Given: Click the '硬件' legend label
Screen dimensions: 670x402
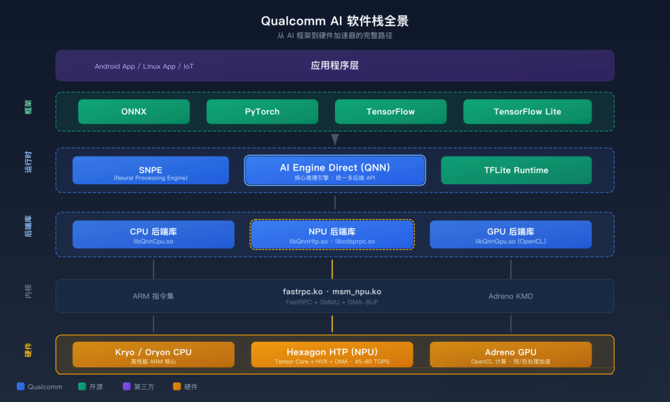Looking at the screenshot, I should click(191, 386).
